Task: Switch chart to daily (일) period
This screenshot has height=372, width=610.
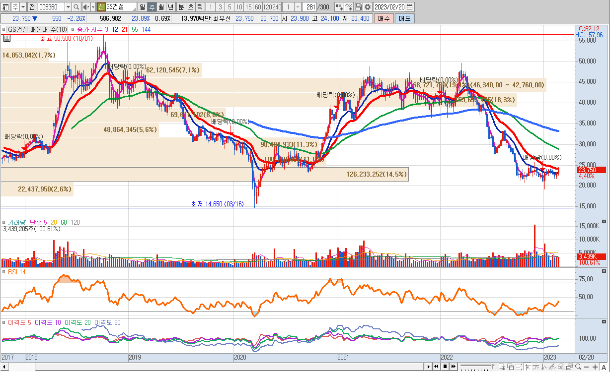Action: click(143, 7)
